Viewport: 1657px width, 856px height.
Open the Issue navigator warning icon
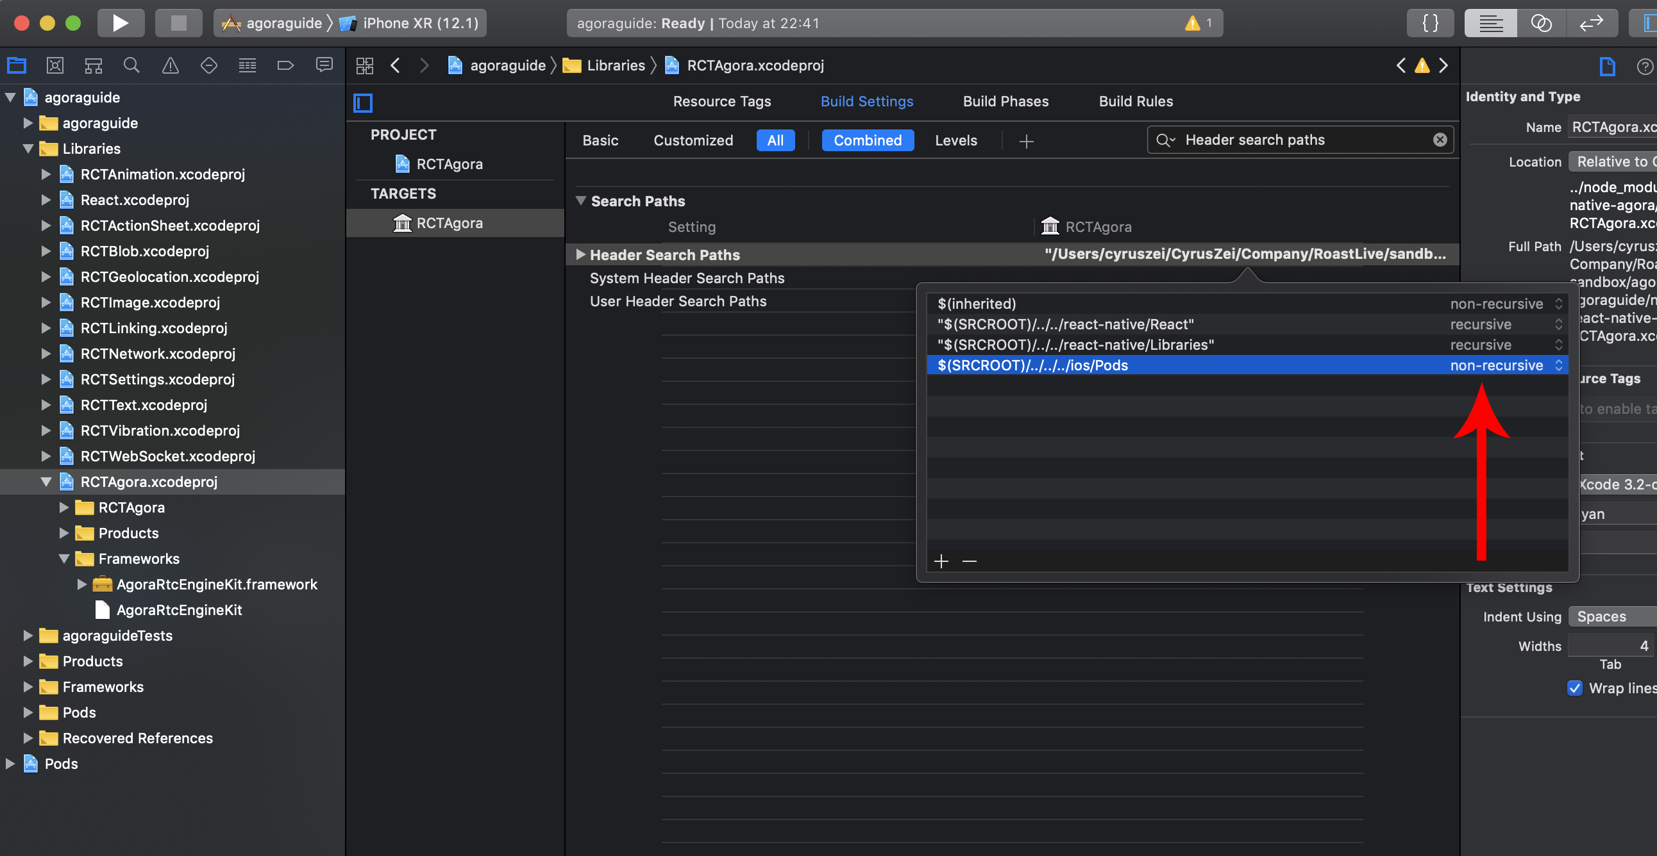click(x=170, y=65)
